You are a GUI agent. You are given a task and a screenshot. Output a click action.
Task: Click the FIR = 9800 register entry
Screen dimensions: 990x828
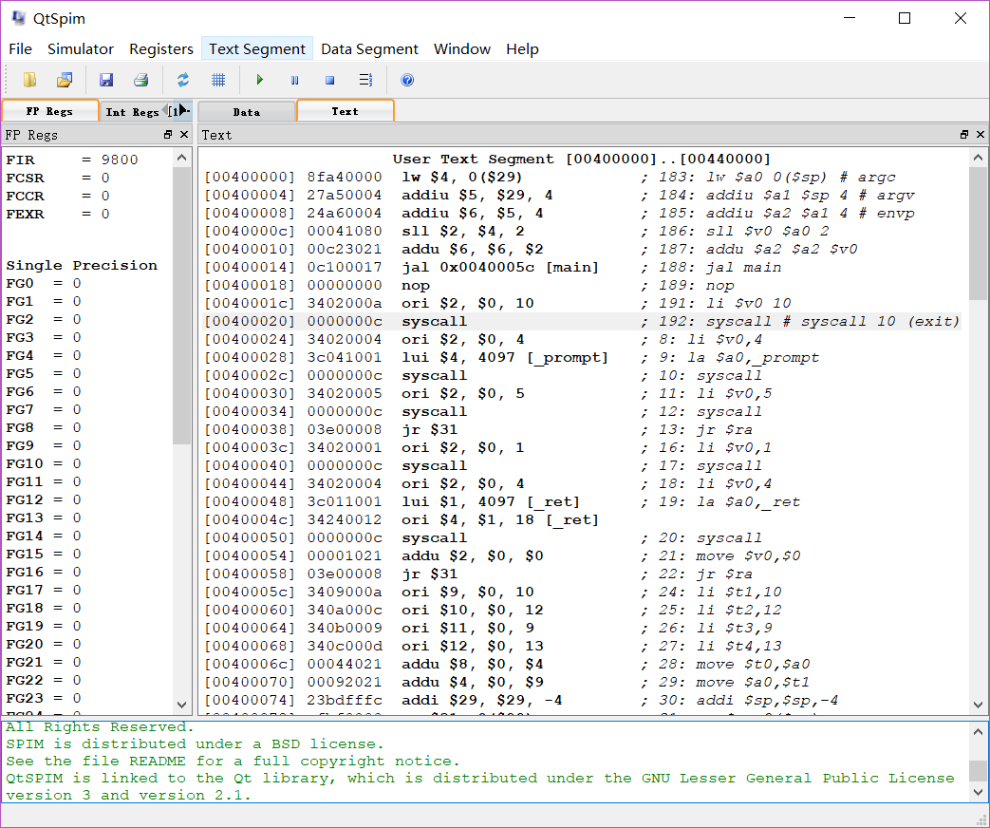pyautogui.click(x=72, y=160)
